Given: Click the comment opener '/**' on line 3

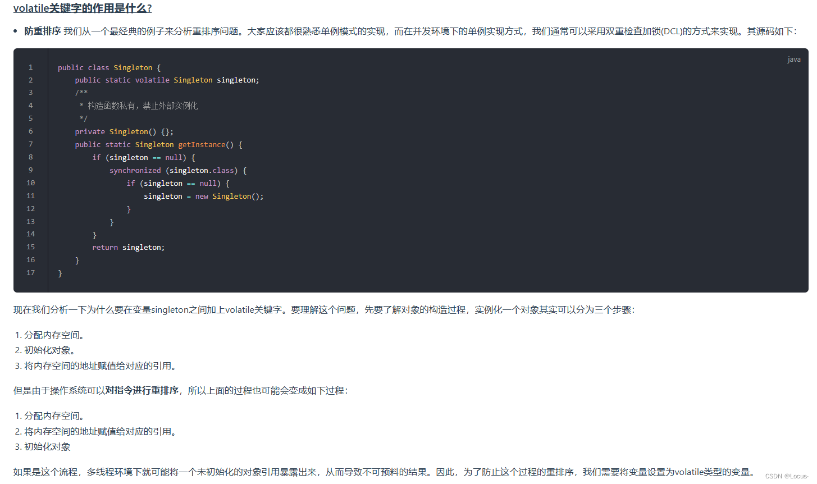Looking at the screenshot, I should point(81,93).
